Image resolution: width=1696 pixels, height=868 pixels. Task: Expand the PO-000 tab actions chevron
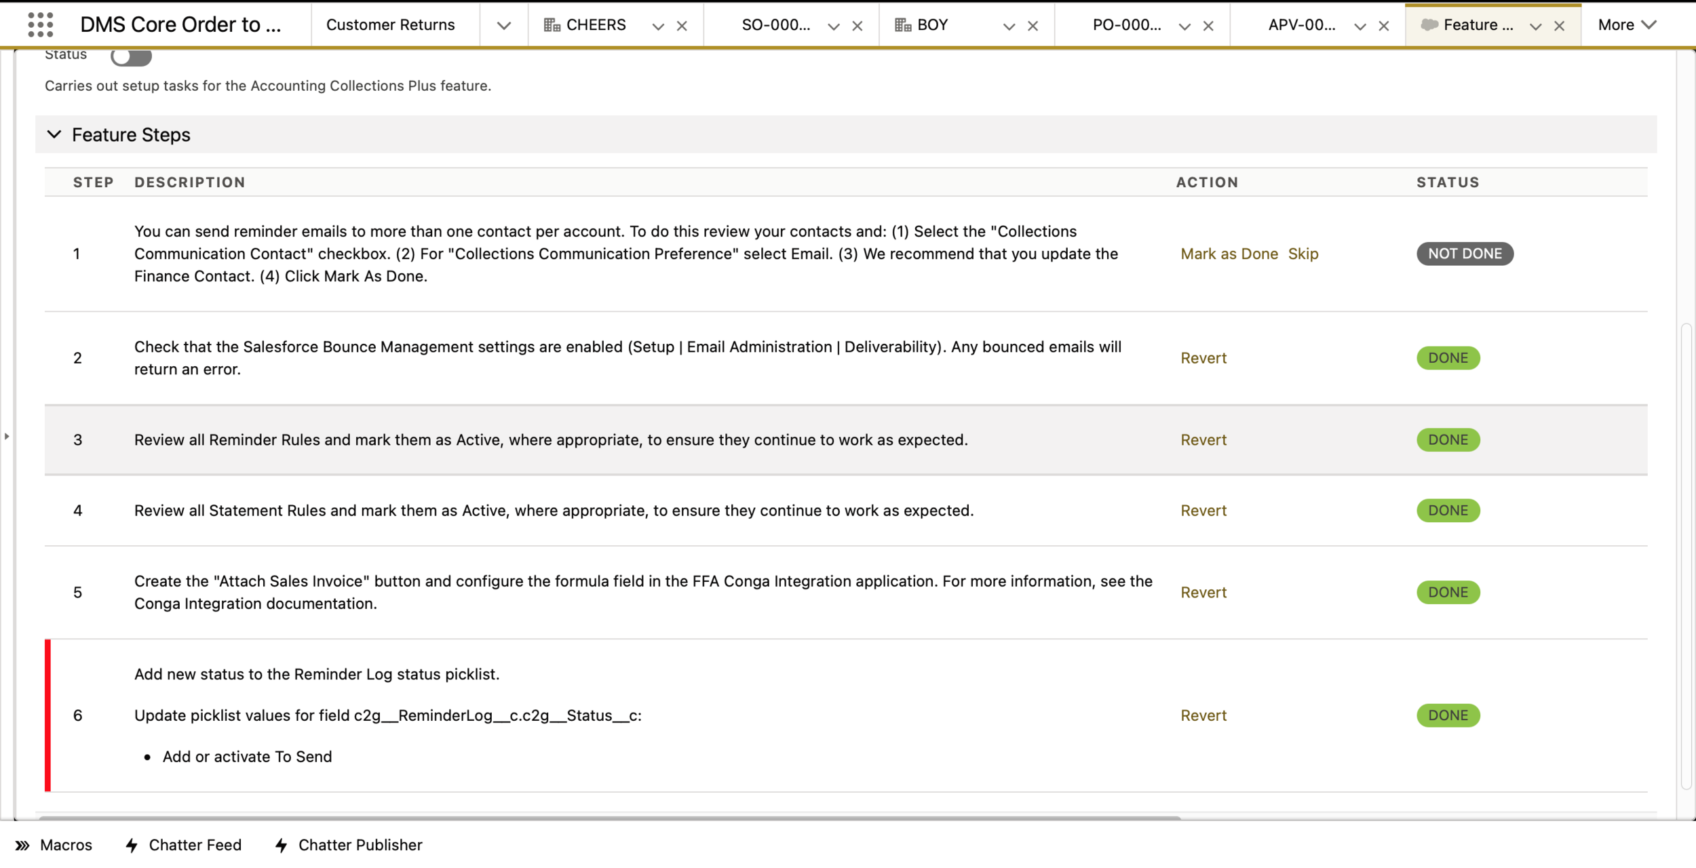(x=1184, y=26)
